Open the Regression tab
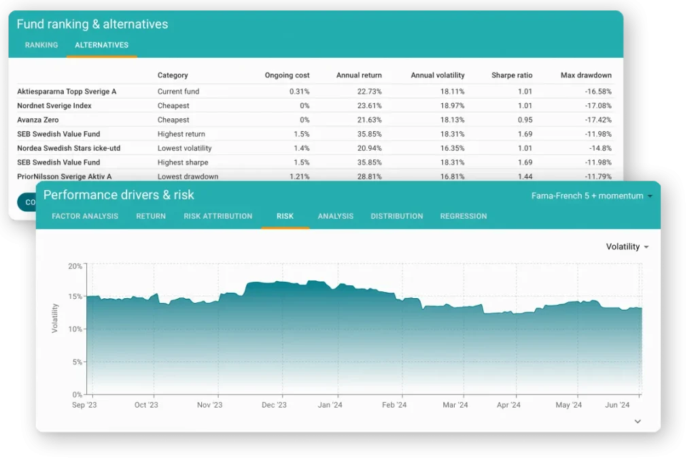Image resolution: width=696 pixels, height=470 pixels. pyautogui.click(x=464, y=216)
